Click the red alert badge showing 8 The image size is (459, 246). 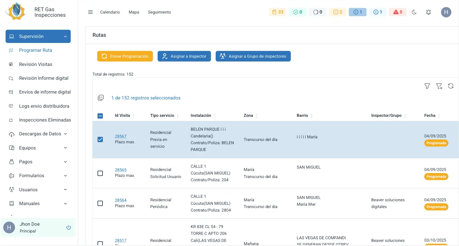(x=398, y=12)
